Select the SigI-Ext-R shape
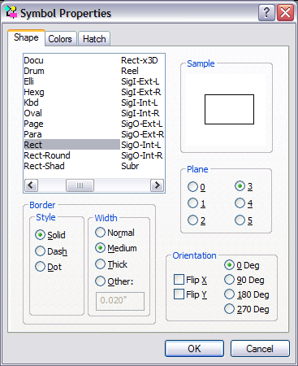298x366 pixels. click(x=141, y=92)
